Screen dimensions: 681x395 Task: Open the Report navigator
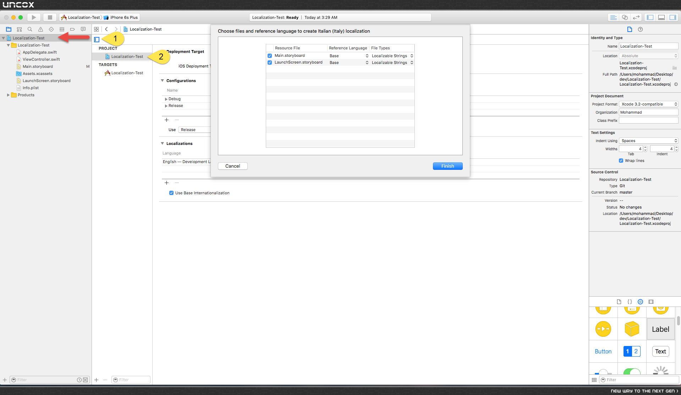point(83,29)
